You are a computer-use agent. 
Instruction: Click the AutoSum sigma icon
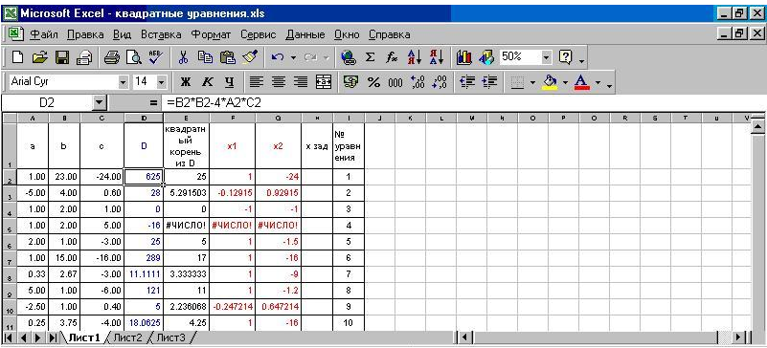[x=371, y=57]
